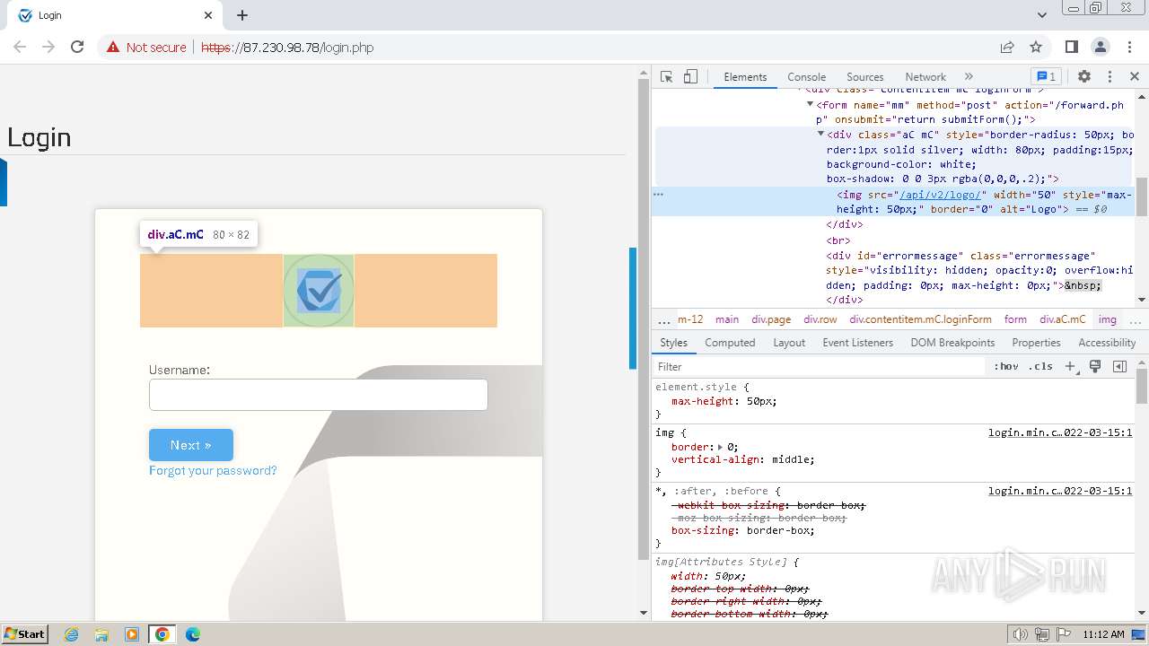This screenshot has width=1149, height=646.
Task: Click the browser forward arrow
Action: [x=48, y=48]
